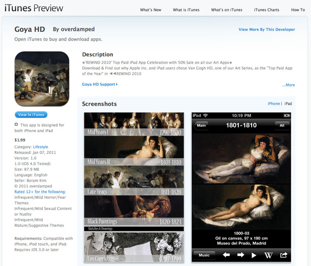Click the By overdamped developer name
Viewport: 311px width, 266px height.
point(74,29)
